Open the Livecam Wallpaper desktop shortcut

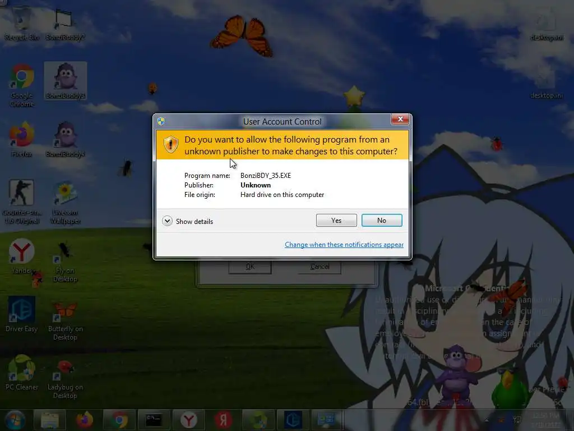coord(65,202)
